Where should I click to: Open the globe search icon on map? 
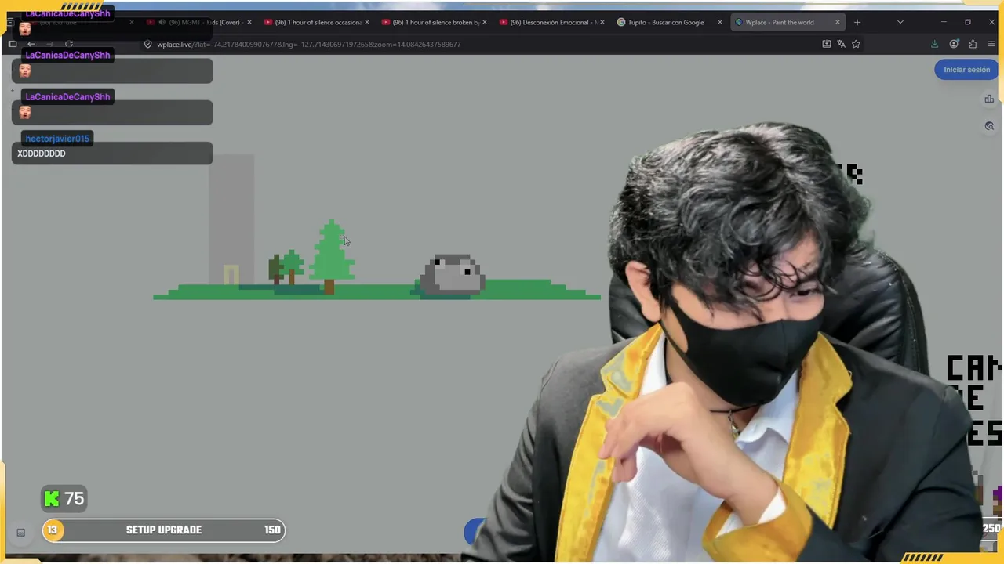(x=989, y=126)
